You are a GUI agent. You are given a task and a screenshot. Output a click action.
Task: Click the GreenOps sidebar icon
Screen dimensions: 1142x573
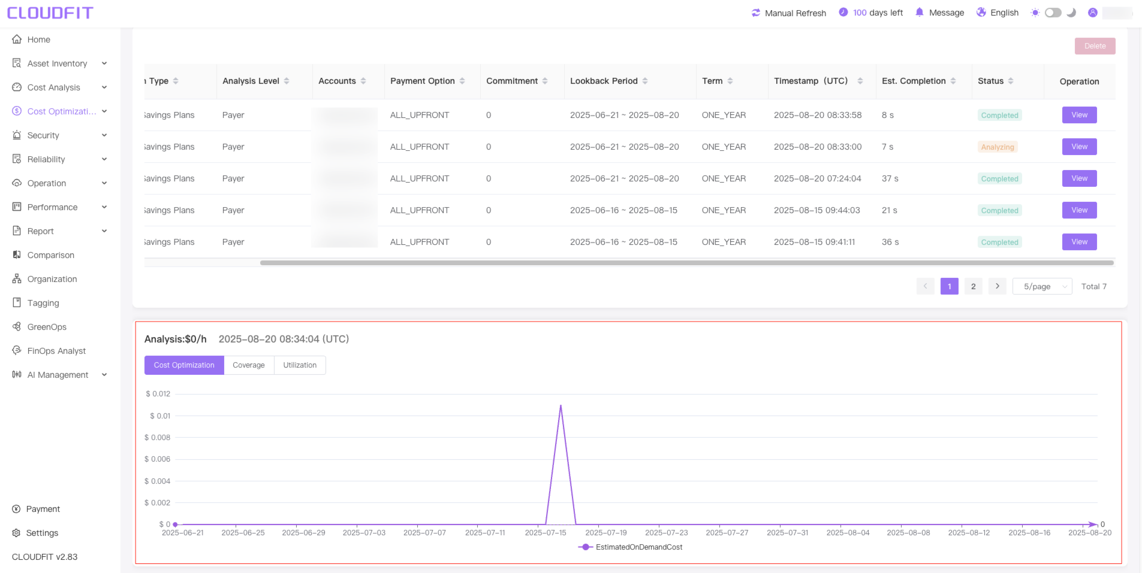coord(17,327)
